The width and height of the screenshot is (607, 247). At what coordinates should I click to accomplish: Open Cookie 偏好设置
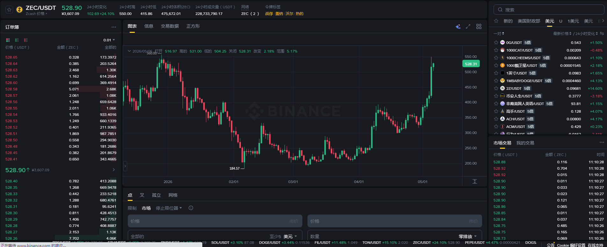tap(571, 245)
